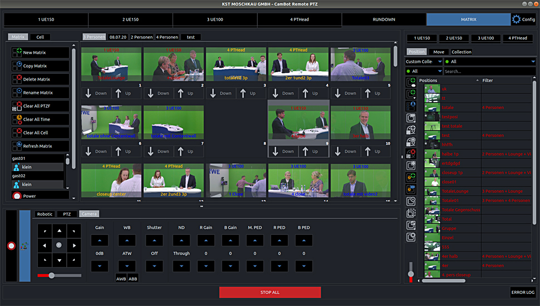The width and height of the screenshot is (540, 306).
Task: Click the pan-tilt up arrow
Action: tap(58, 230)
